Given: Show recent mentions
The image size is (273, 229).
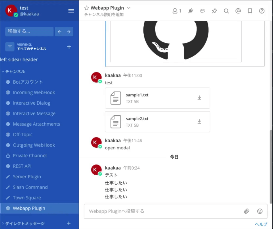Looking at the screenshot, I should pyautogui.click(x=238, y=11).
